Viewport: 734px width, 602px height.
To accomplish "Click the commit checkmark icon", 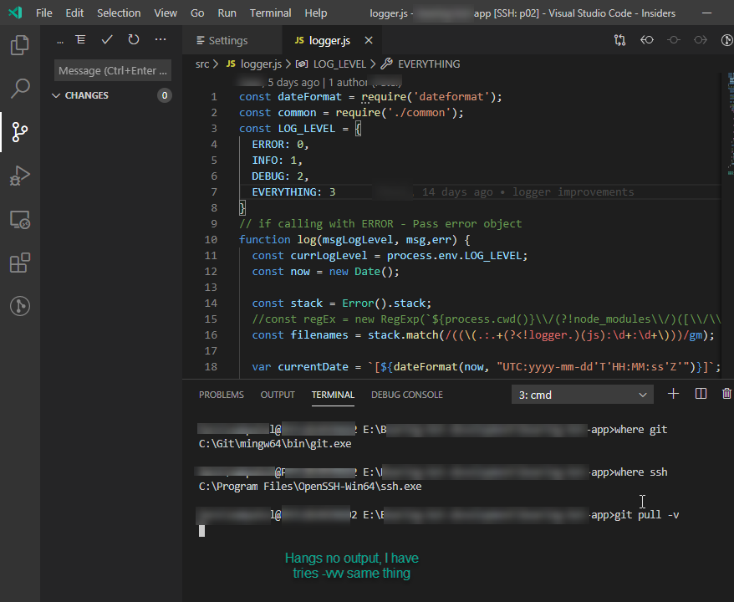I will (x=107, y=39).
